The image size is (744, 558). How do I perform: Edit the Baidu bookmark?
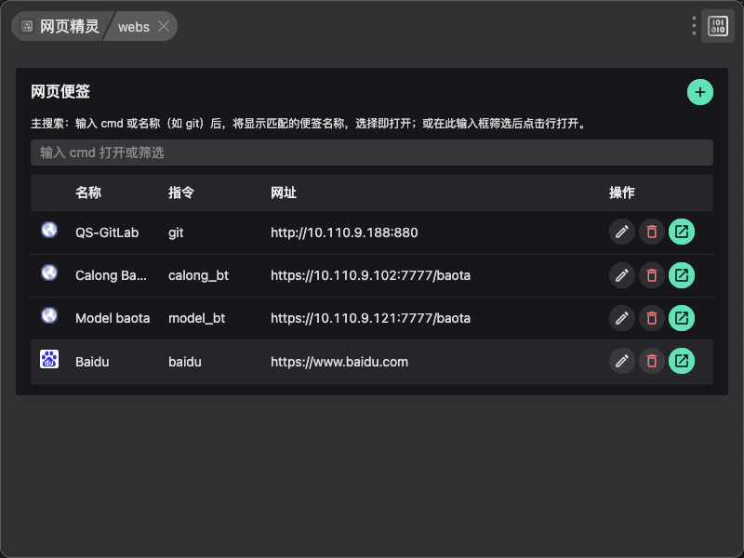[x=622, y=361]
